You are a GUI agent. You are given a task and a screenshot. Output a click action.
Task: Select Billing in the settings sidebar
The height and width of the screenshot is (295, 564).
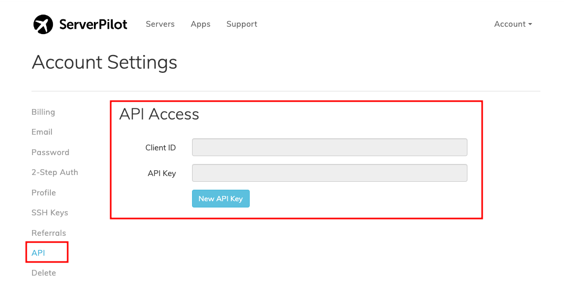click(43, 112)
